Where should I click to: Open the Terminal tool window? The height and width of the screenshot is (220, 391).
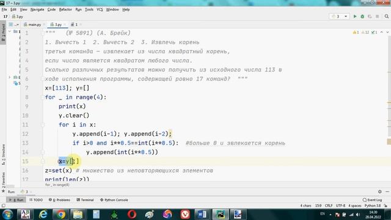pos(85,200)
